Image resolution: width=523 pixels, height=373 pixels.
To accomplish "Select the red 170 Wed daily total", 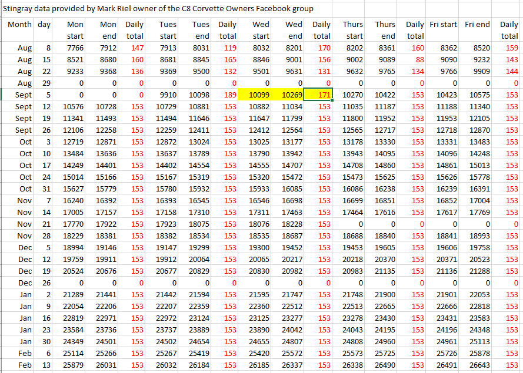I will coord(323,48).
